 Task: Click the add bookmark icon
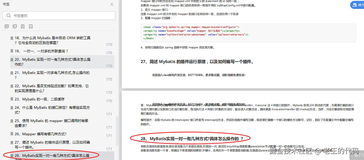click(x=23, y=26)
